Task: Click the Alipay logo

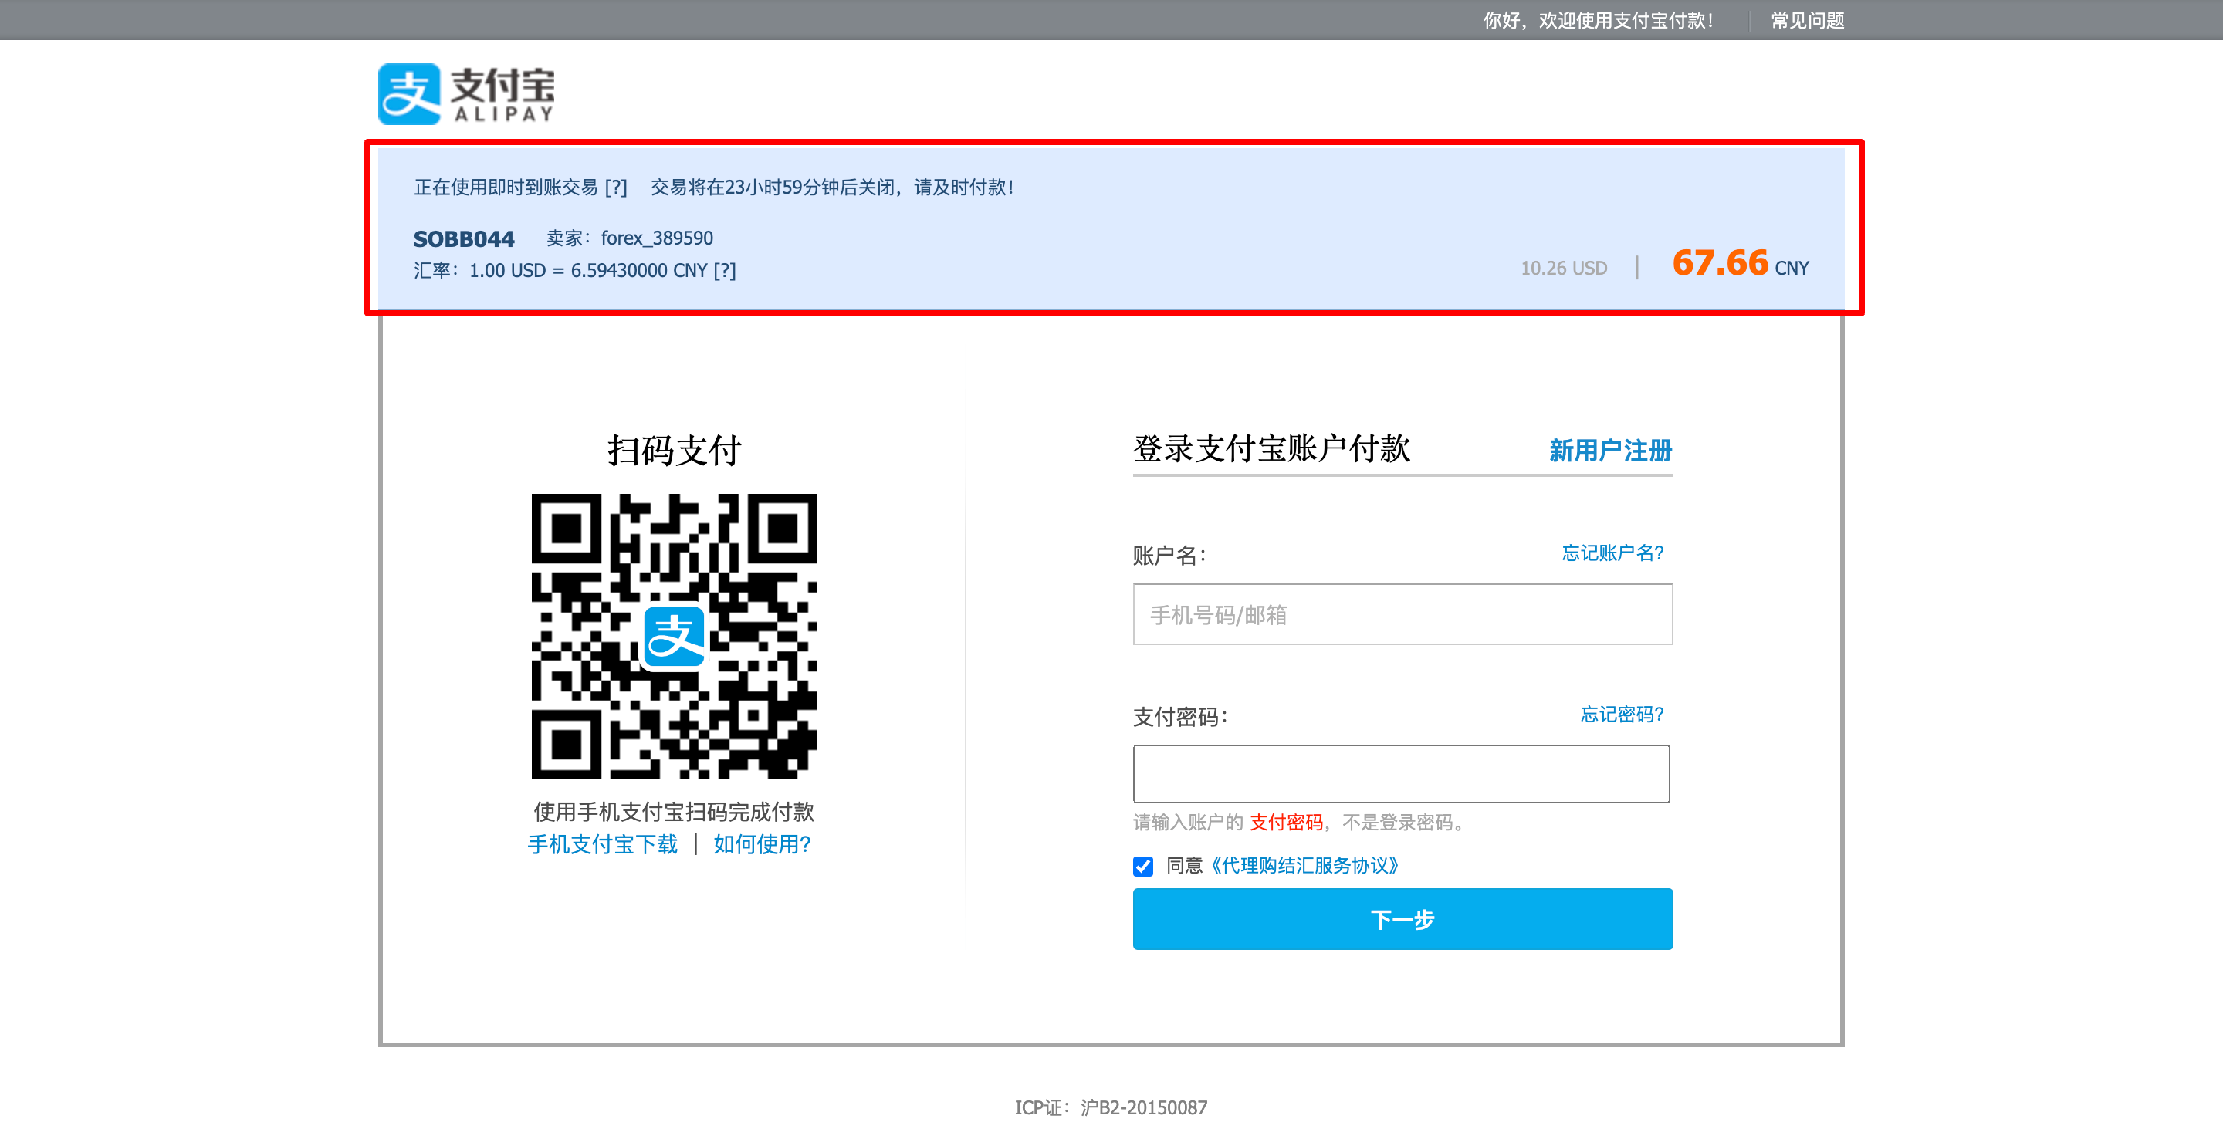Action: pos(466,93)
